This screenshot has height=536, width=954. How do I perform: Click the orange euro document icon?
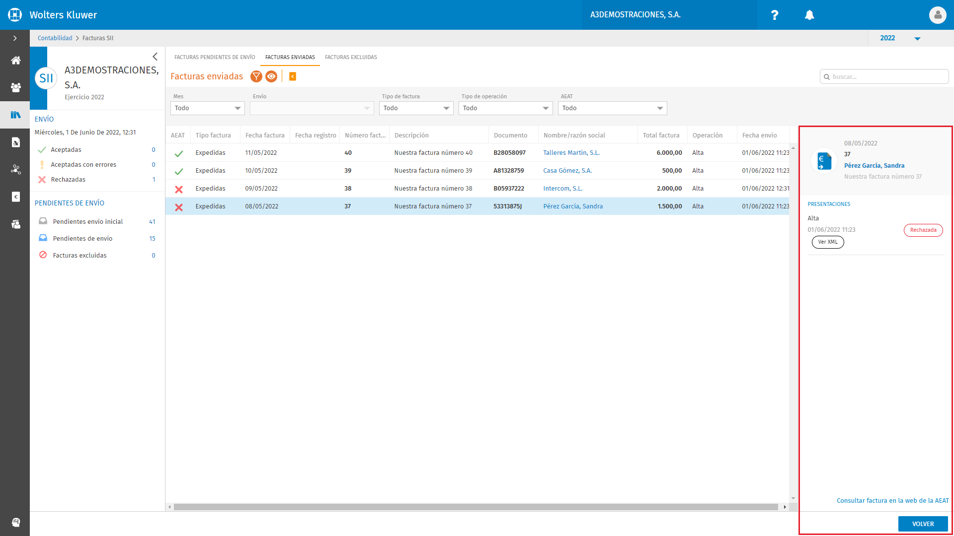pos(293,76)
